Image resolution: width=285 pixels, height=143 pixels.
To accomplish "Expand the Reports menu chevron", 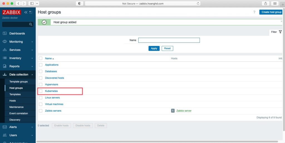I will (x=32, y=66).
